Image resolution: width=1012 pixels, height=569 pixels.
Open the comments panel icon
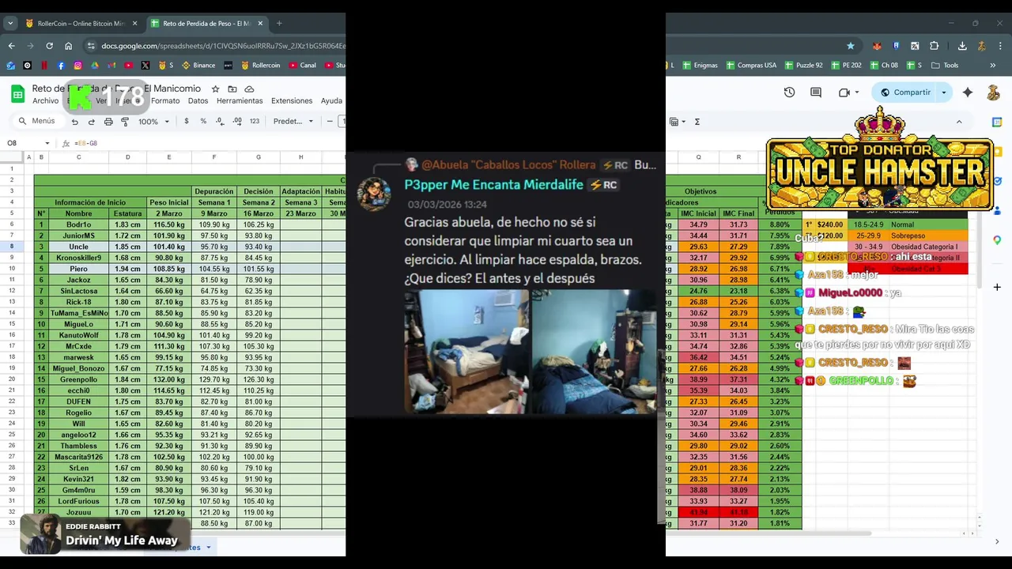click(x=816, y=92)
